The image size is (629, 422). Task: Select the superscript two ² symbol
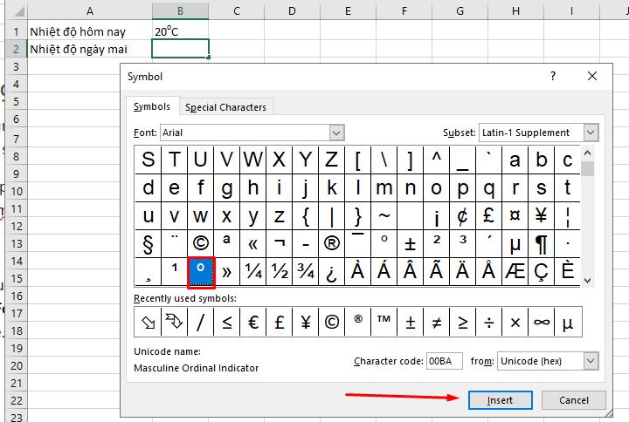(x=437, y=243)
